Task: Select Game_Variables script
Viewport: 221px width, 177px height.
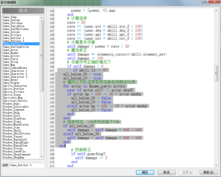Action: click(21, 26)
